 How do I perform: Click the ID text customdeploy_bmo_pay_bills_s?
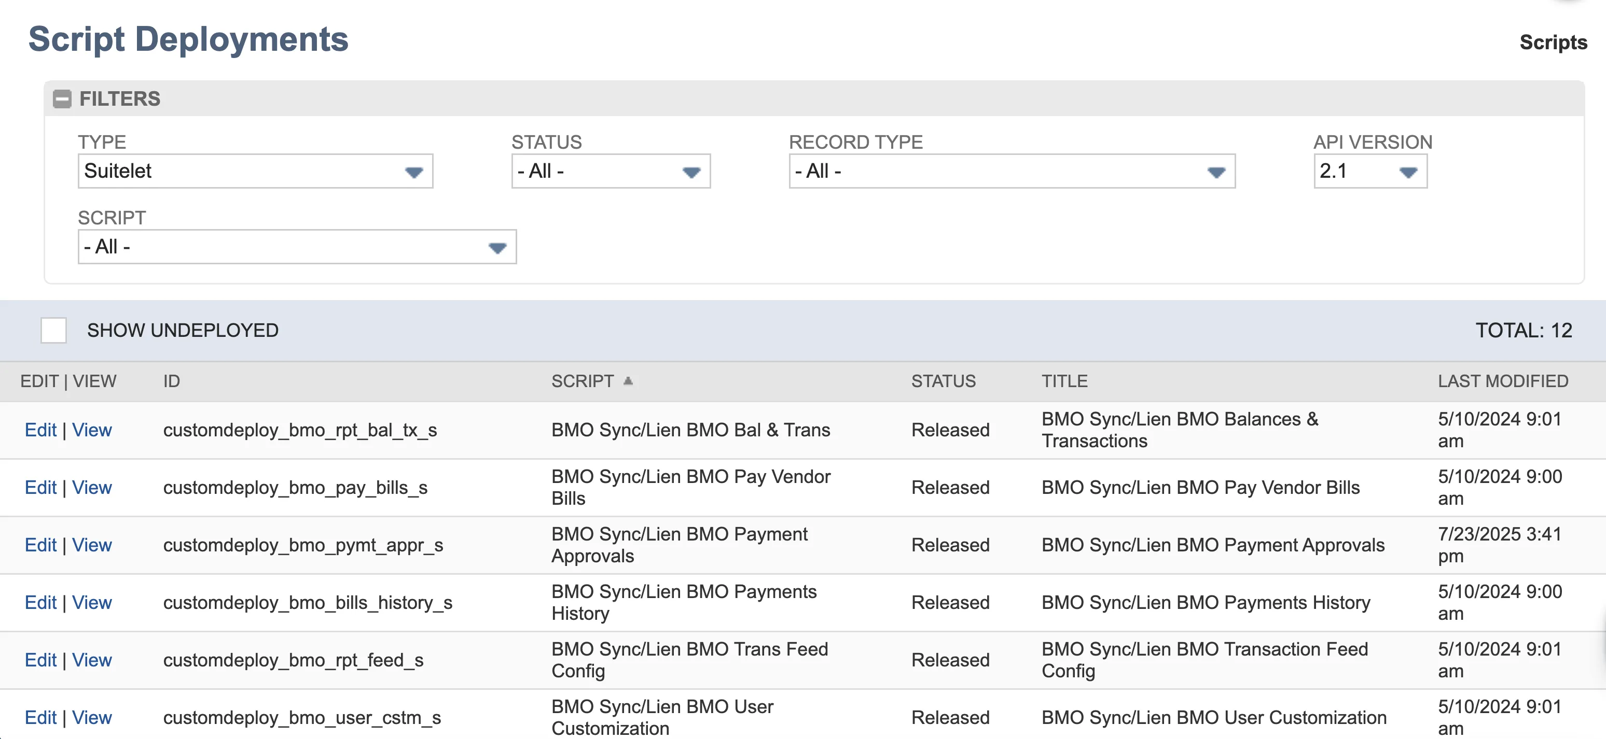click(295, 487)
